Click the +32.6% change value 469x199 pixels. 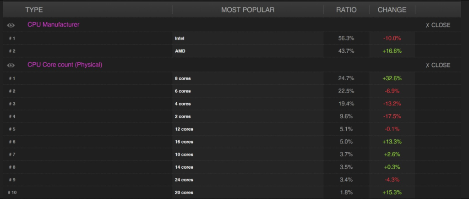[x=392, y=78]
